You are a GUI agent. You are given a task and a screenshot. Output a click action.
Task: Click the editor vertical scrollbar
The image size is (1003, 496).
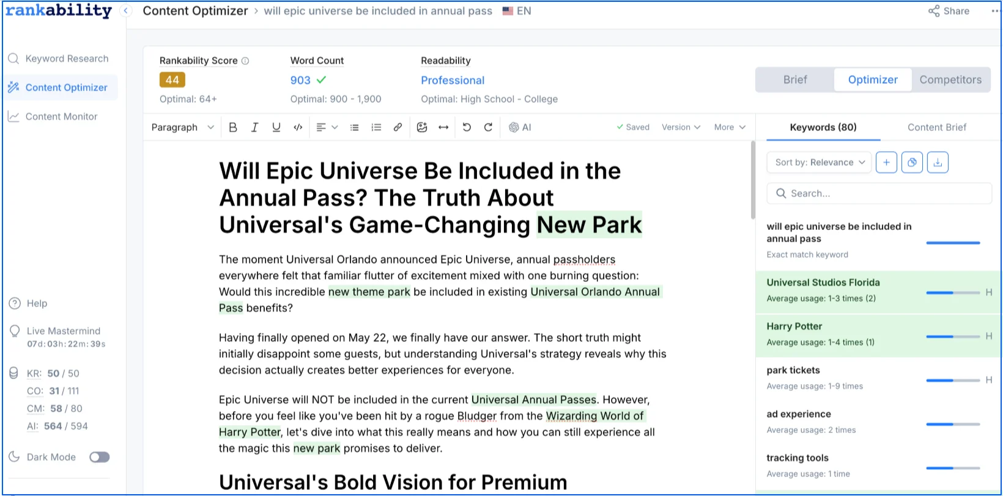753,180
